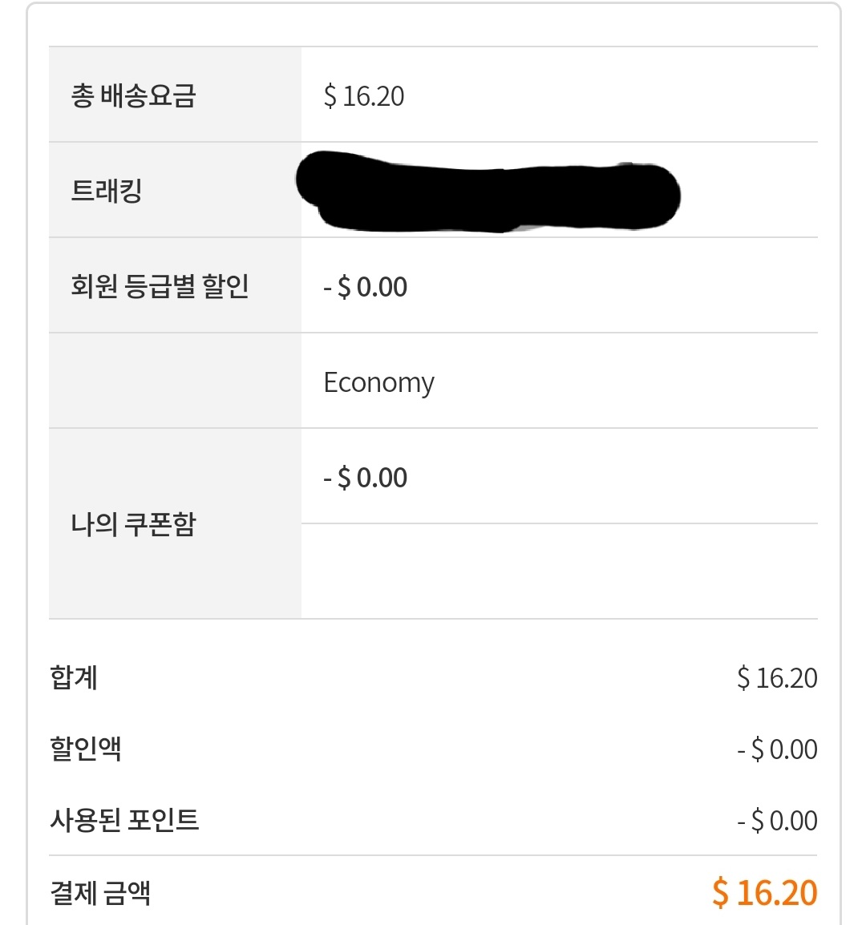The image size is (866, 925).
Task: Select the 사용된 포인트 amount value
Action: (x=777, y=821)
